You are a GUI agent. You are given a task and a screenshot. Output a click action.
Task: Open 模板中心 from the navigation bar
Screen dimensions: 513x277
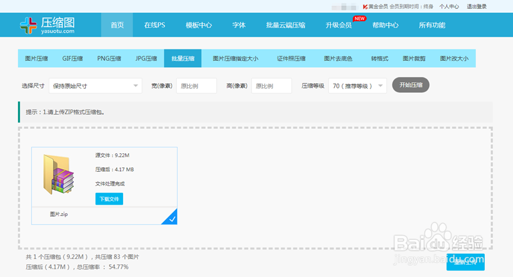pyautogui.click(x=199, y=25)
